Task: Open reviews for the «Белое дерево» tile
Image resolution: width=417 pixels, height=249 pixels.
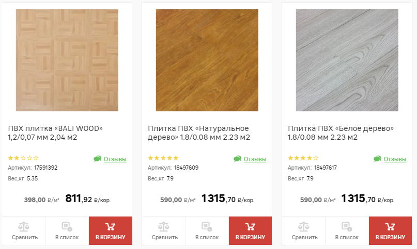Action: tap(395, 159)
